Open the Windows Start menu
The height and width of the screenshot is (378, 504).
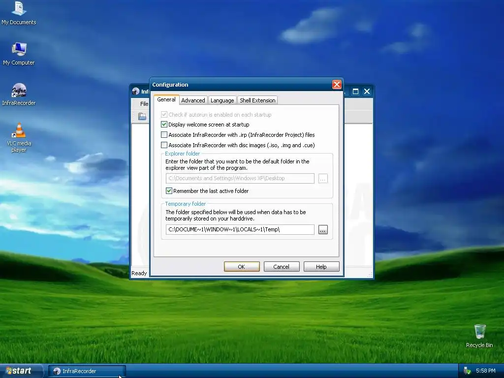point(21,371)
